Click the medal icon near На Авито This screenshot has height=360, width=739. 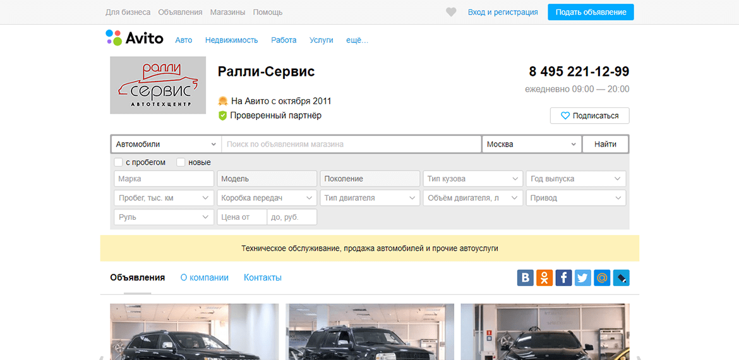[x=223, y=101]
